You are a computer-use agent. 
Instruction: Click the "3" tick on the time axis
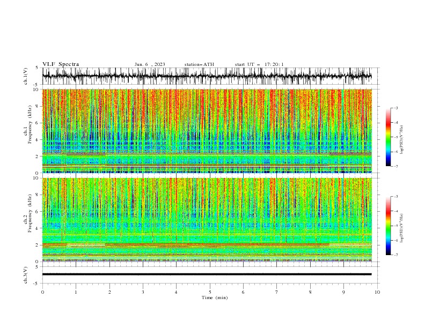point(143,292)
